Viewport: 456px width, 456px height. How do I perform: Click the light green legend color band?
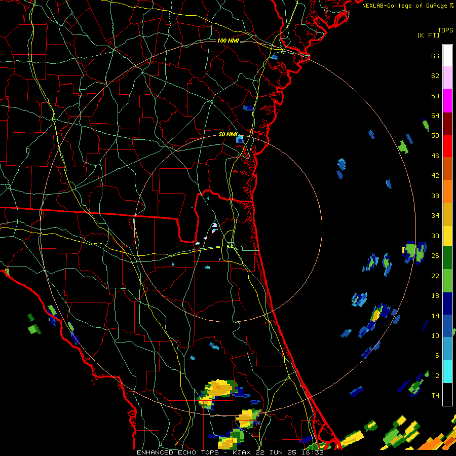coord(447,280)
